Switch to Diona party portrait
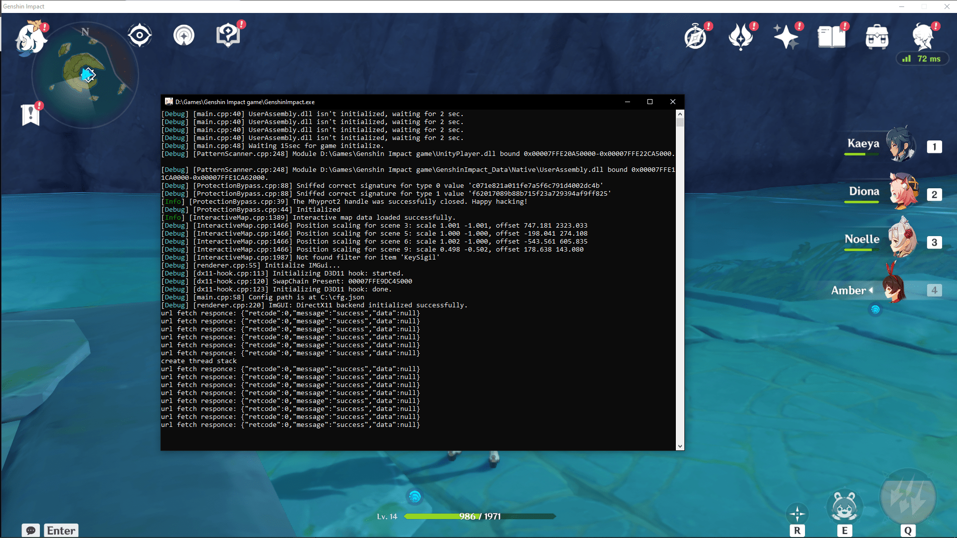The width and height of the screenshot is (957, 538). tap(903, 192)
